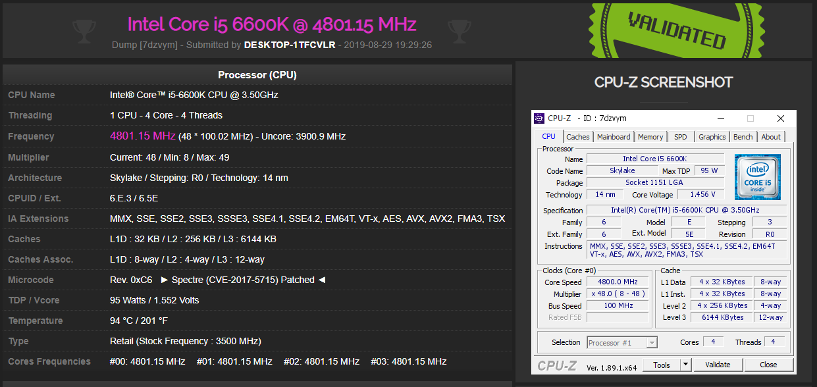The height and width of the screenshot is (387, 817).
Task: Click the Microcode value Rev. 0xC6 Spectre Patched
Action: tap(218, 280)
